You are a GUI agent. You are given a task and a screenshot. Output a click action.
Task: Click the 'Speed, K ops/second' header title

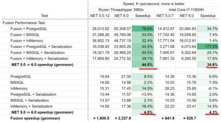(154, 4)
